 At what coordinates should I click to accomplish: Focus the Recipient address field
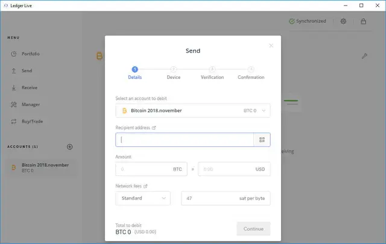185,140
